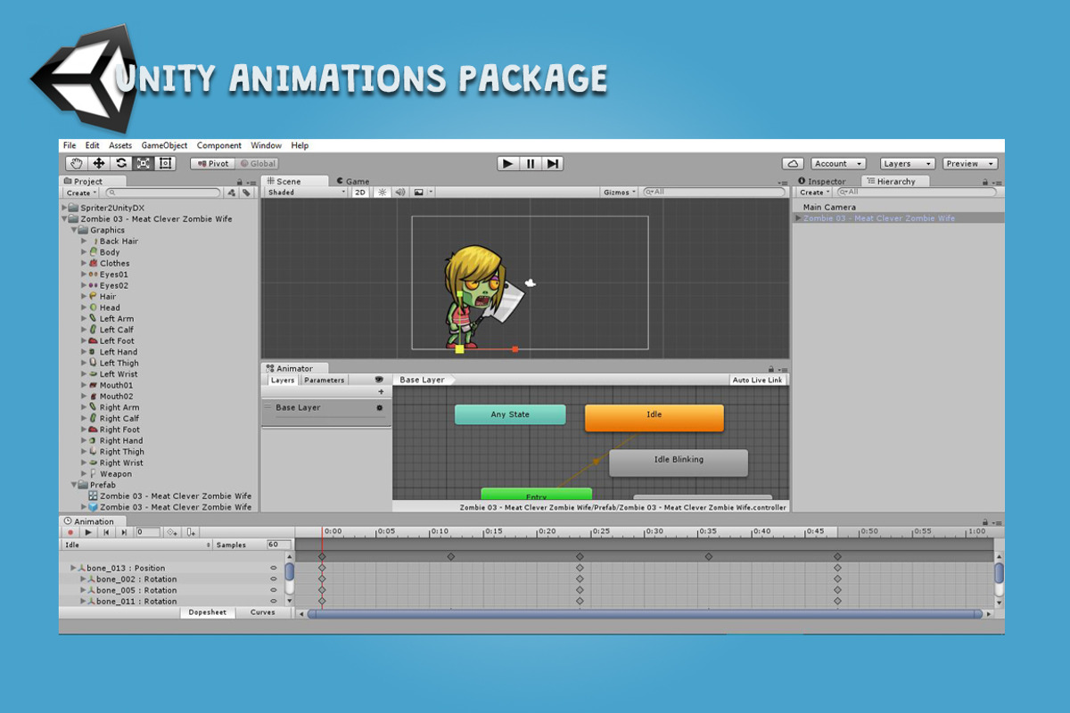
Task: Select the Weapon sprite asset
Action: (115, 474)
